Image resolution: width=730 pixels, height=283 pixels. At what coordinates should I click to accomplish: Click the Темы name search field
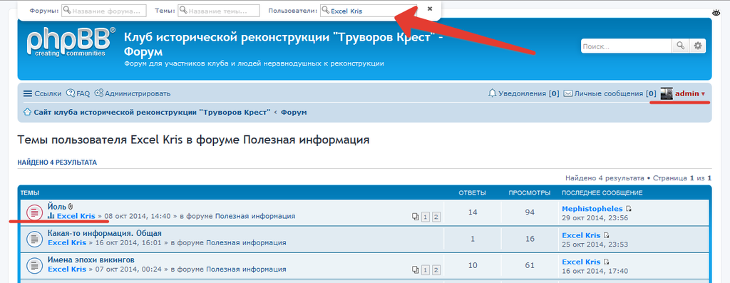click(x=219, y=11)
